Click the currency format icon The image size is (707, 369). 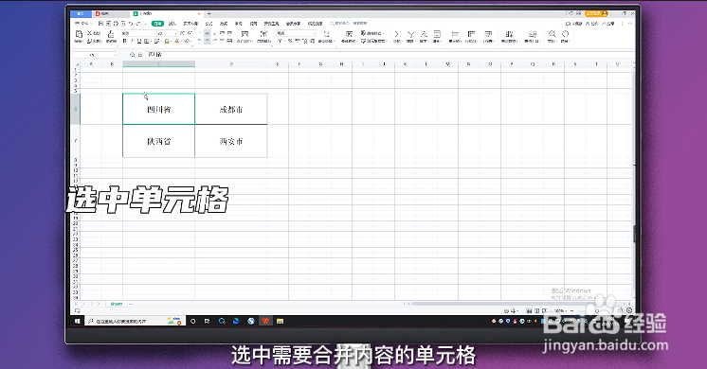[280, 41]
